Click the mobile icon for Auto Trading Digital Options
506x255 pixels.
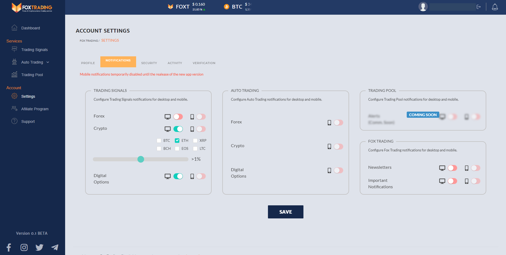pos(329,170)
